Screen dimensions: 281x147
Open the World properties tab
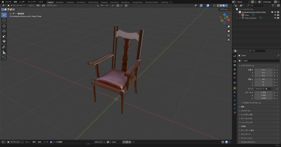(x=235, y=78)
